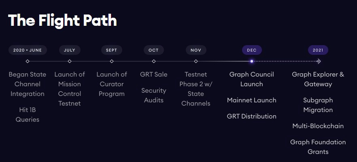
Task: Select the Multi-Blockchain item
Action: 318,126
